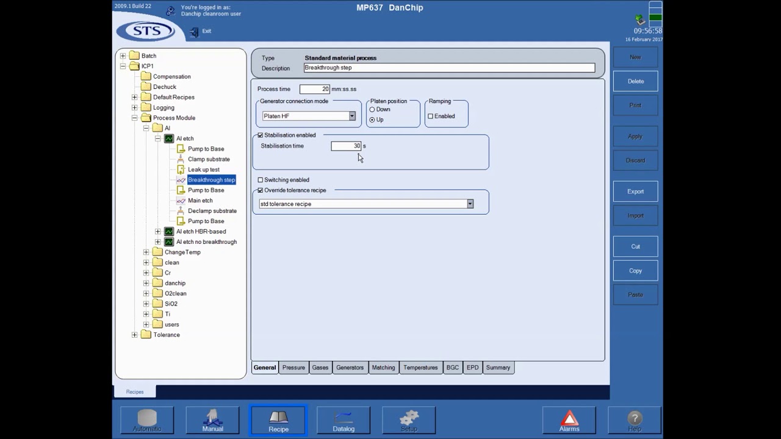The height and width of the screenshot is (439, 781).
Task: Click the Leak up test step icon
Action: tap(181, 170)
